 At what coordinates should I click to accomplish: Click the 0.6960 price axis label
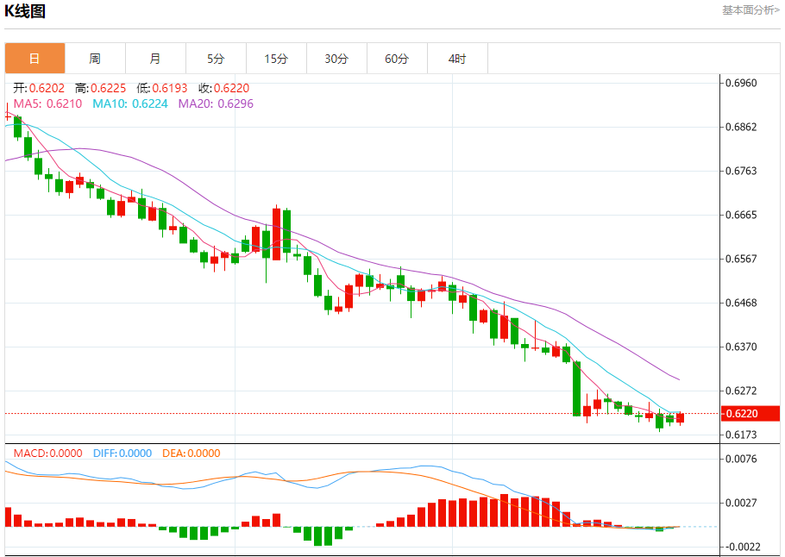click(742, 83)
